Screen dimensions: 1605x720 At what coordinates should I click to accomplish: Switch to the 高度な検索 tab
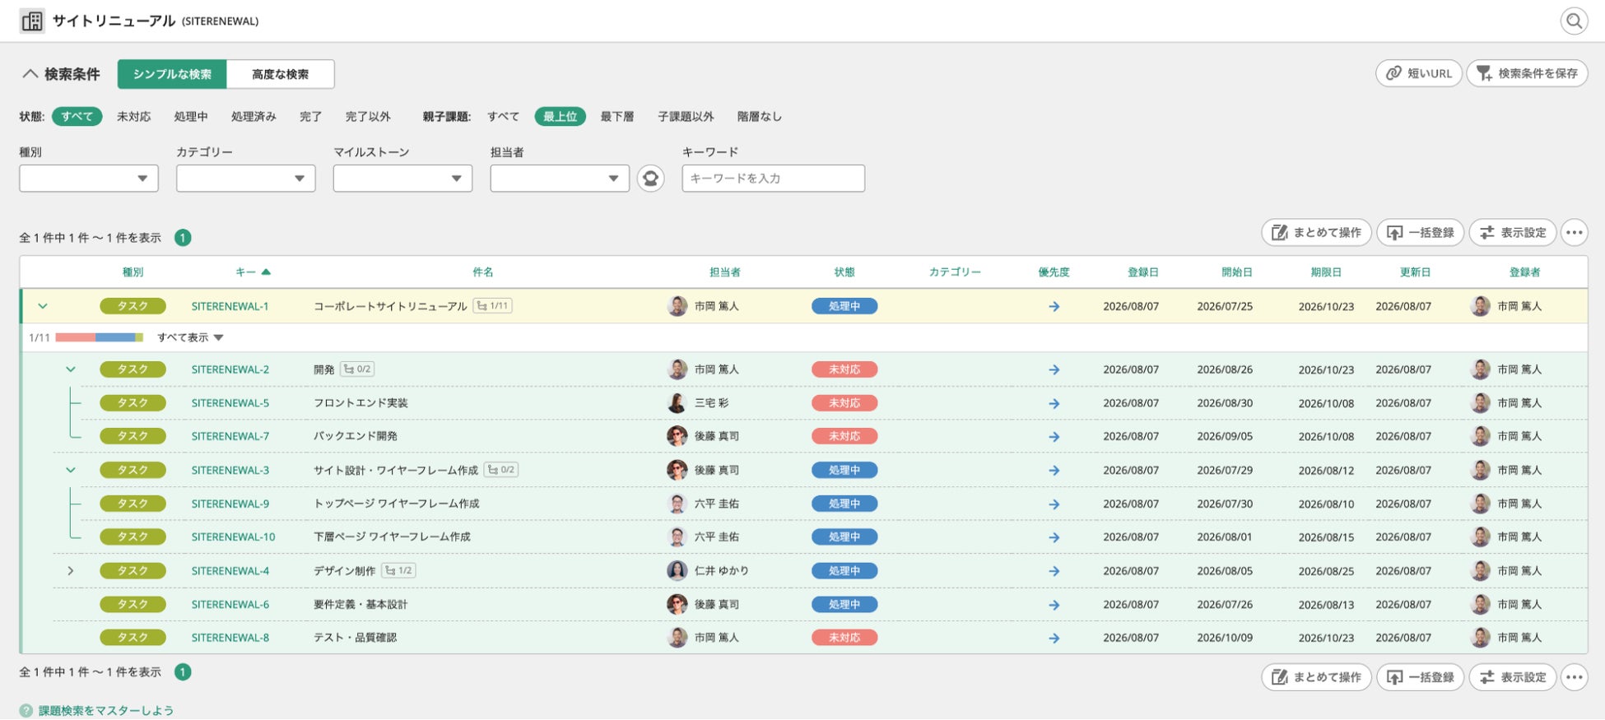[280, 74]
